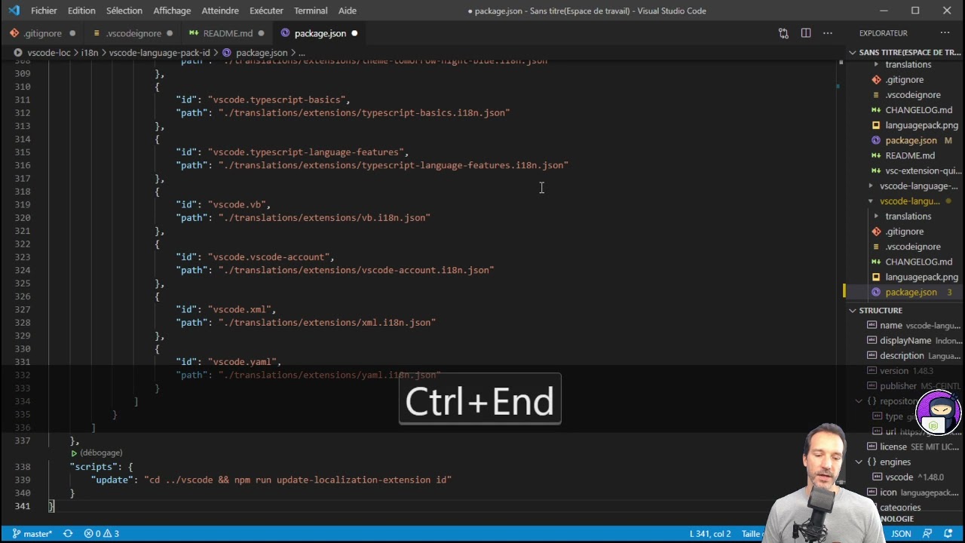Click "vscode.vb" id string on line 319
Screen dimensions: 965x543
click(x=237, y=204)
